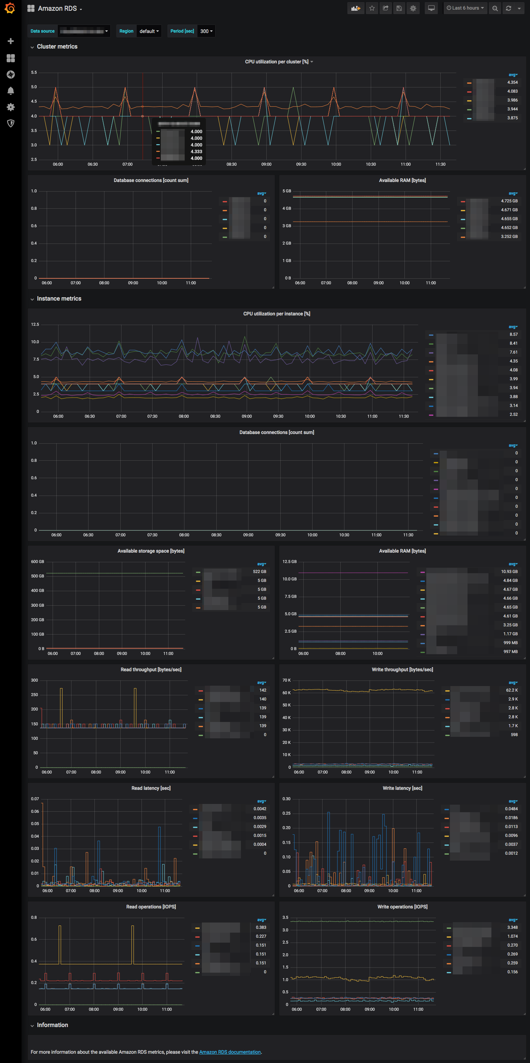Screen dimensions: 530x1063
Task: Click magenta swatch beside 10.93 GB in RAM legend
Action: click(x=422, y=572)
